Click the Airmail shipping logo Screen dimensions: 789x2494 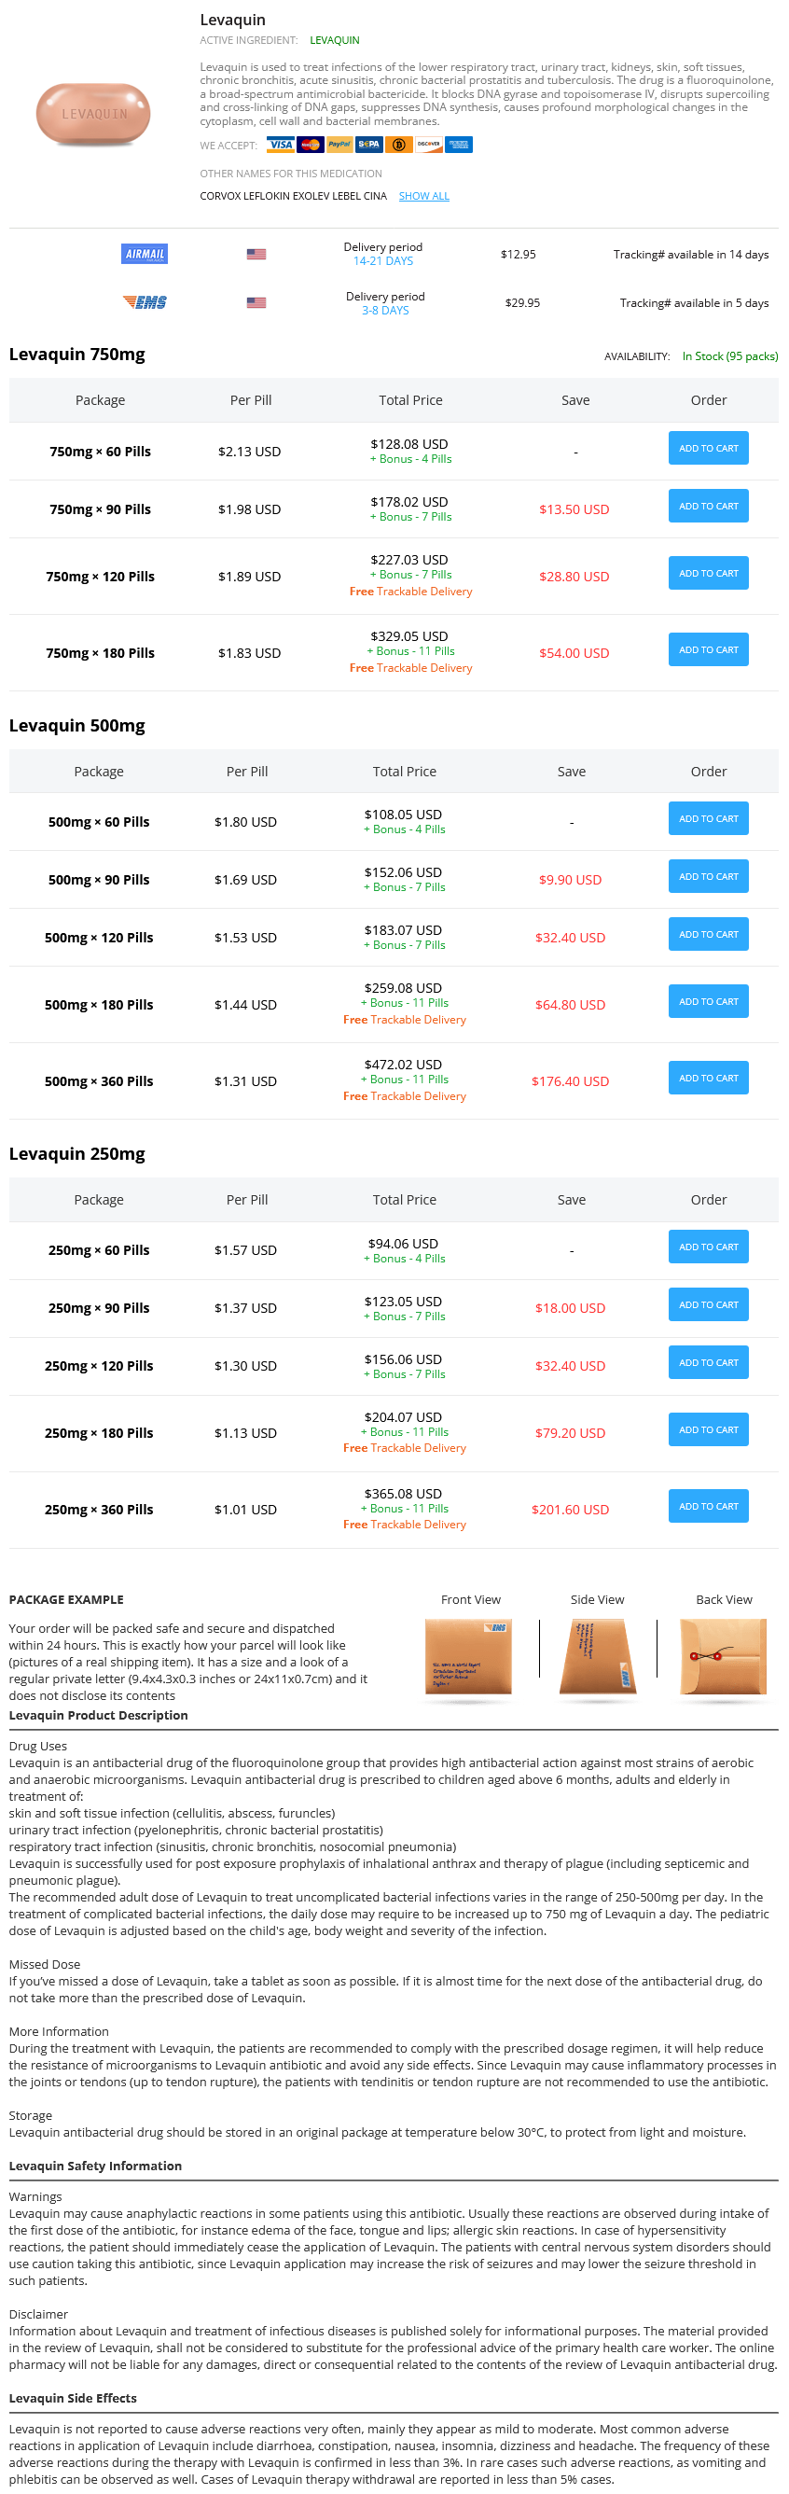(x=145, y=255)
